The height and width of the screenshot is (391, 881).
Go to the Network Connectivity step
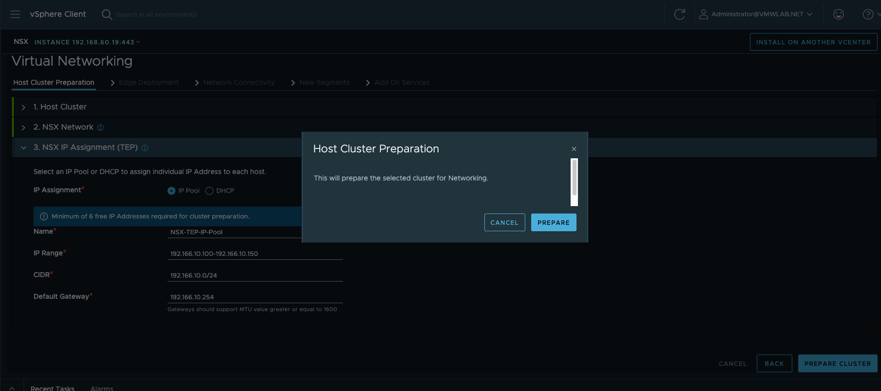239,82
